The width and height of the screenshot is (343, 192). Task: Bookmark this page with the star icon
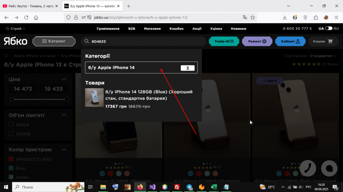253,17
